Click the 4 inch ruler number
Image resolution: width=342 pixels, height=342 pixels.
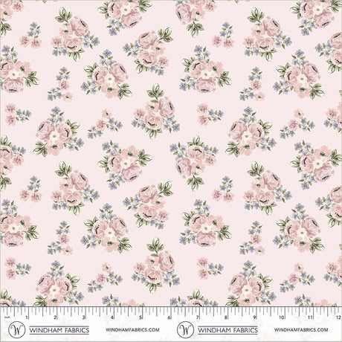pos(112,317)
